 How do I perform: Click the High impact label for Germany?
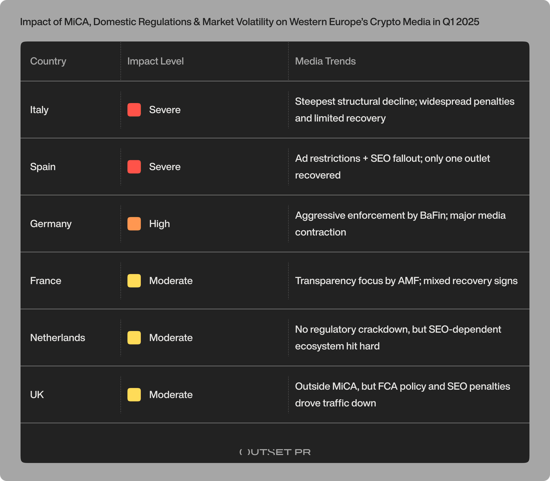(x=159, y=224)
